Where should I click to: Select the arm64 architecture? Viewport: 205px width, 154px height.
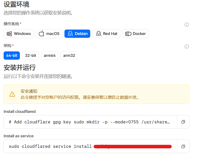click(50, 56)
